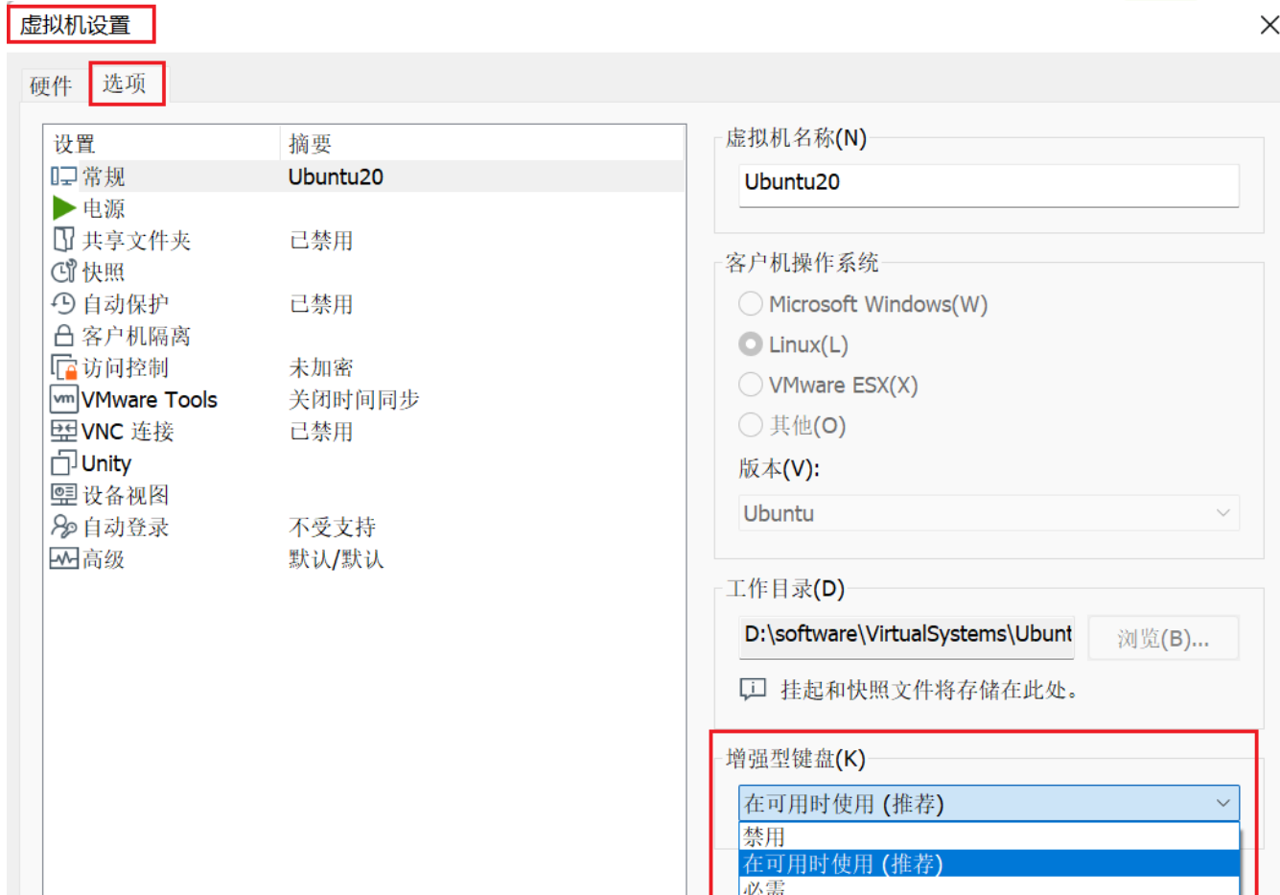Image resolution: width=1280 pixels, height=895 pixels.
Task: Click the 访问控制 lock icon
Action: (63, 367)
